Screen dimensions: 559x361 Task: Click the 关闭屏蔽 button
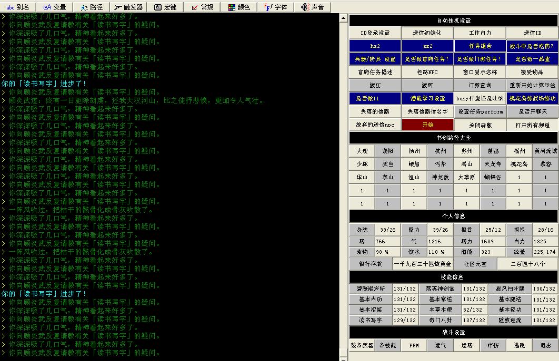click(480, 125)
